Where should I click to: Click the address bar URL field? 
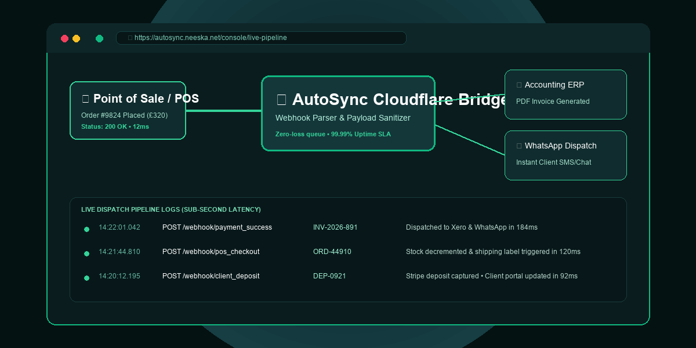(261, 38)
